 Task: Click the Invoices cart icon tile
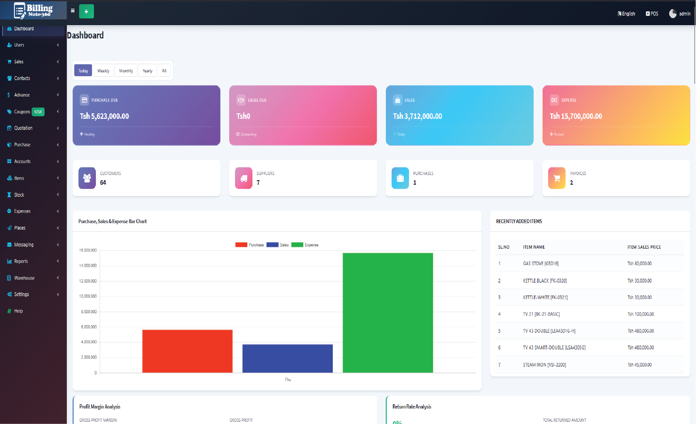[x=557, y=178]
